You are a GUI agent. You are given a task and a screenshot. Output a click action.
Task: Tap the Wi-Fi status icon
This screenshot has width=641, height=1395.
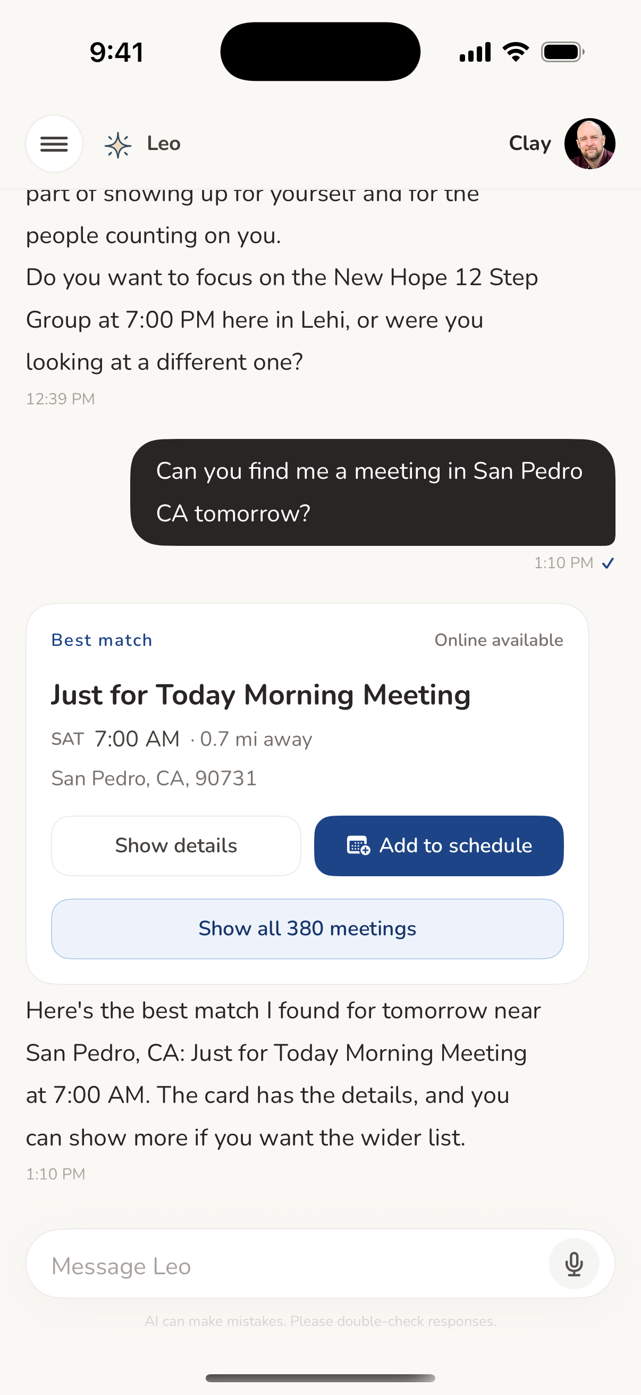(516, 52)
